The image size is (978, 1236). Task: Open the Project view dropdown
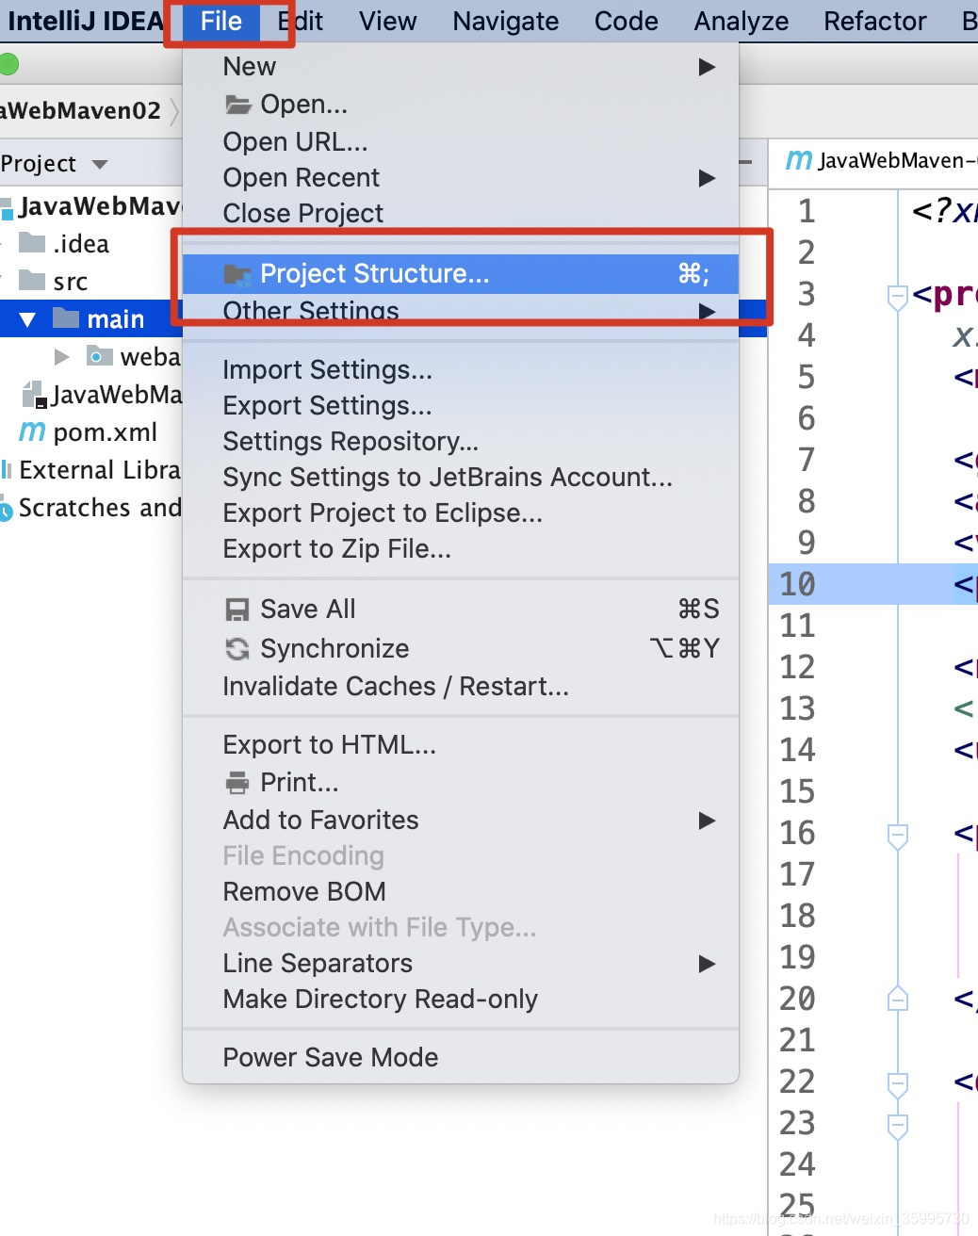[100, 165]
